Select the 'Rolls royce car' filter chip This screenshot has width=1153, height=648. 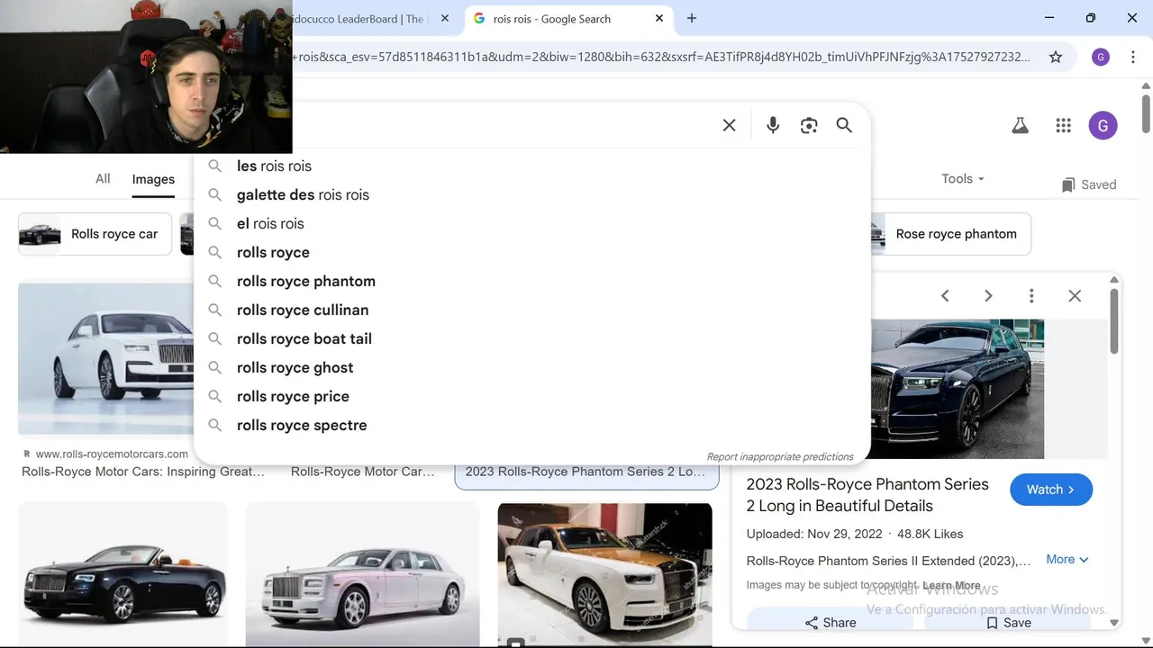[x=95, y=234]
